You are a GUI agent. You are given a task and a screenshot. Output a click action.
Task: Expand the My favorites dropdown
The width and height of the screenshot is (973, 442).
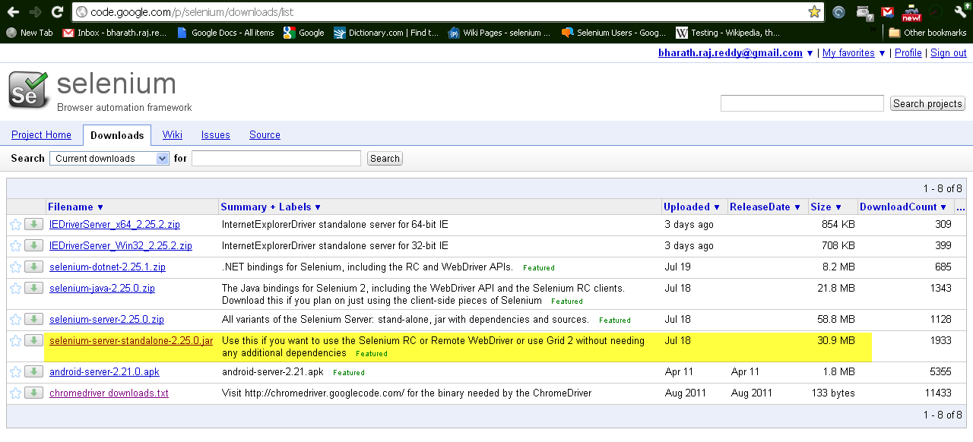[882, 53]
